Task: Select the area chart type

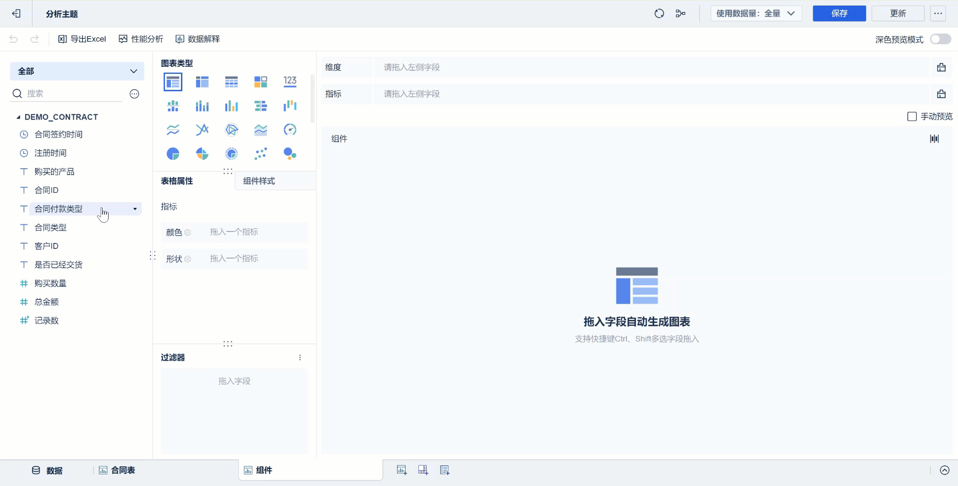Action: click(260, 130)
